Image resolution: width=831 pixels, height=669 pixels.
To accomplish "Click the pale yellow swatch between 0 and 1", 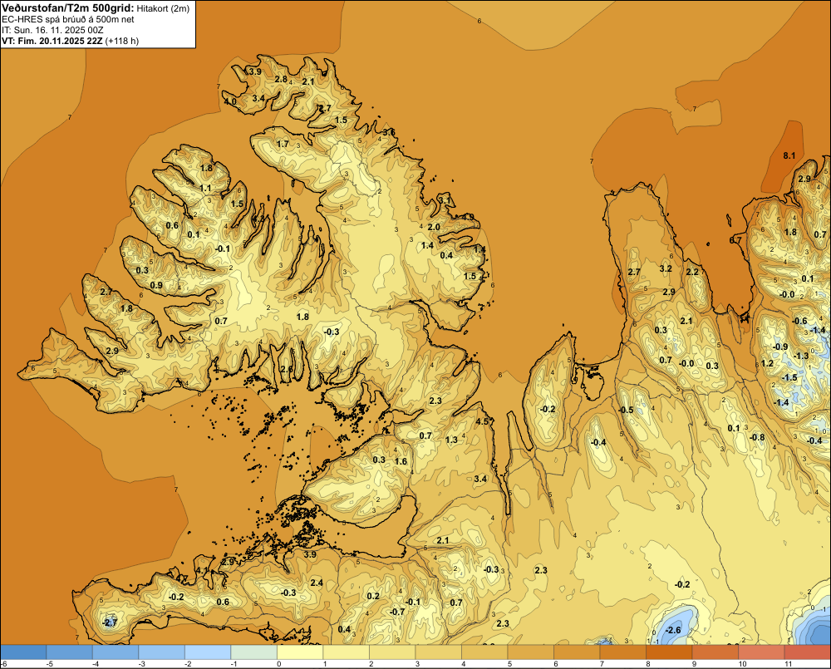I will 300,652.
